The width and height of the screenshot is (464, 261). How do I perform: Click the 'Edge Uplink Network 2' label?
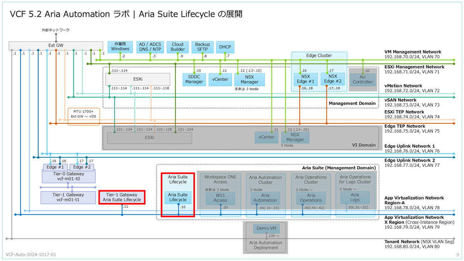coord(409,160)
